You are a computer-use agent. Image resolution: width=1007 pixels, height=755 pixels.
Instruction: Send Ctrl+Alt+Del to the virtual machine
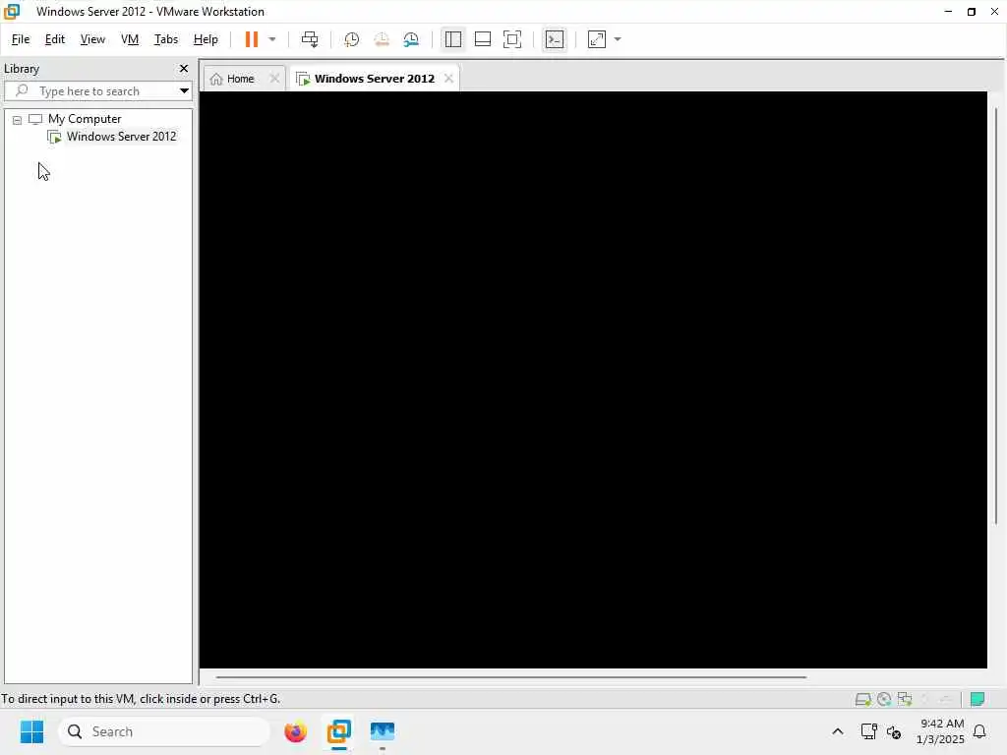click(x=310, y=39)
